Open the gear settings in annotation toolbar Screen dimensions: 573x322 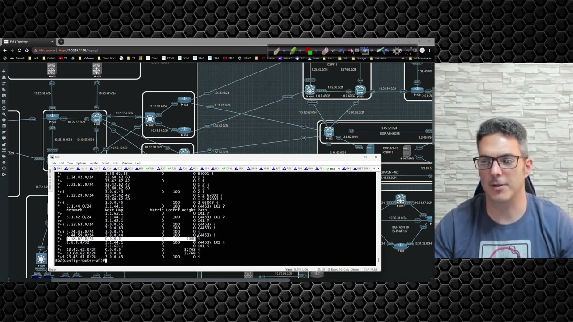pos(397,51)
